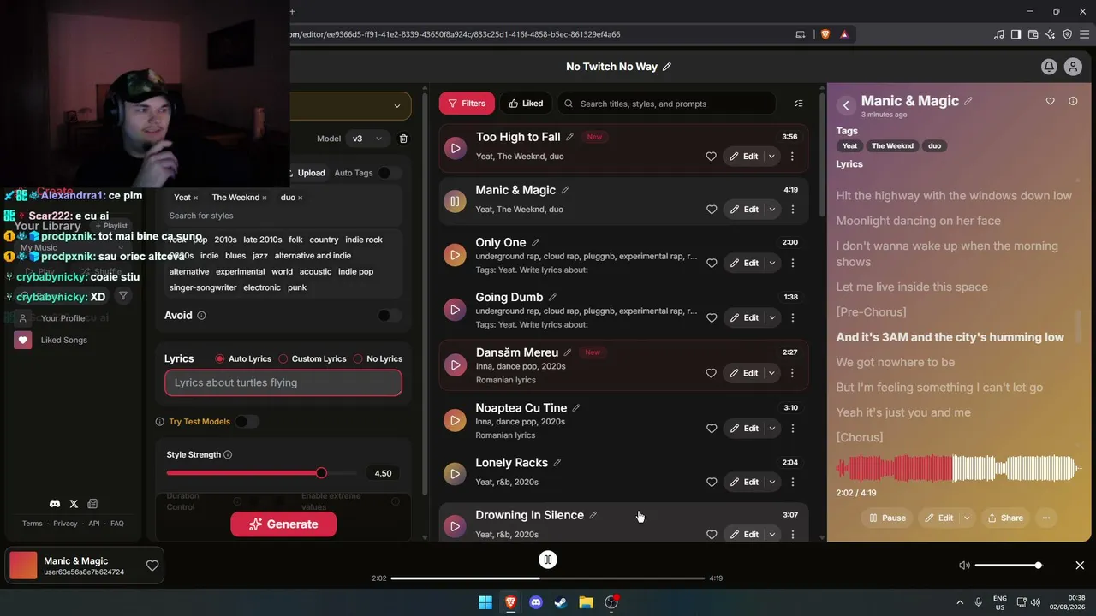Pause Manic & Magic in the song list

click(x=455, y=201)
